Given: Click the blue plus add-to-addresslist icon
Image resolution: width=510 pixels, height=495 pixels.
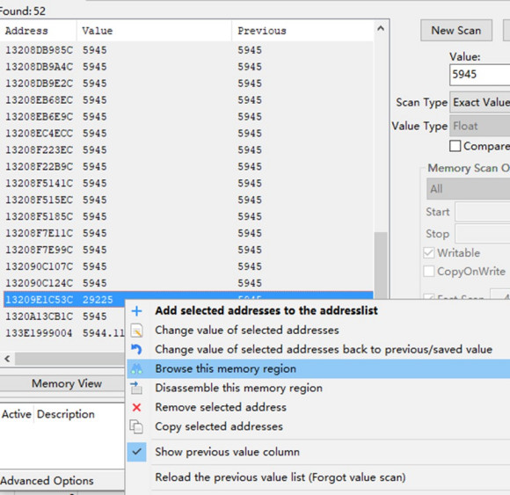Looking at the screenshot, I should click(136, 311).
